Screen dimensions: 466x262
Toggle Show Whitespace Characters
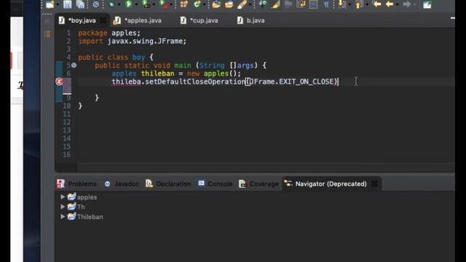326,4
